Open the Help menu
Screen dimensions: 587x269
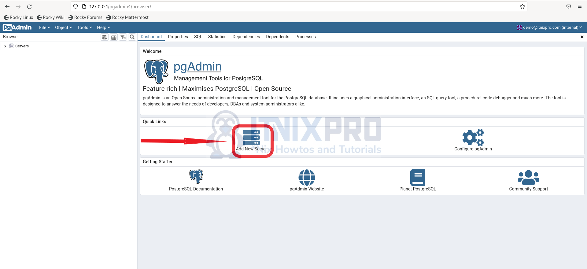[x=103, y=28]
